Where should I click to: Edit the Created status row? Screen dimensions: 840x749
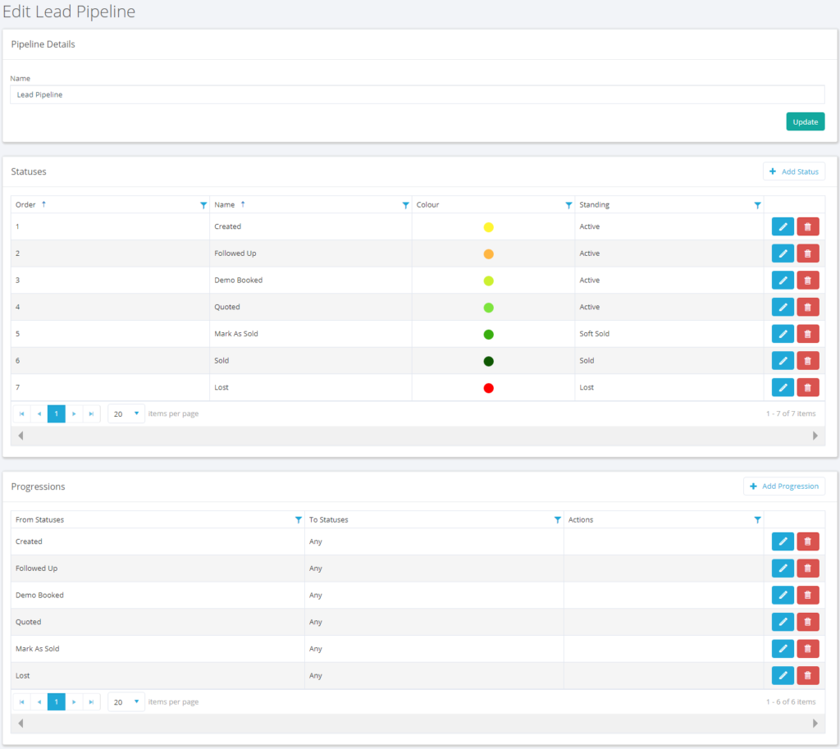(x=783, y=227)
